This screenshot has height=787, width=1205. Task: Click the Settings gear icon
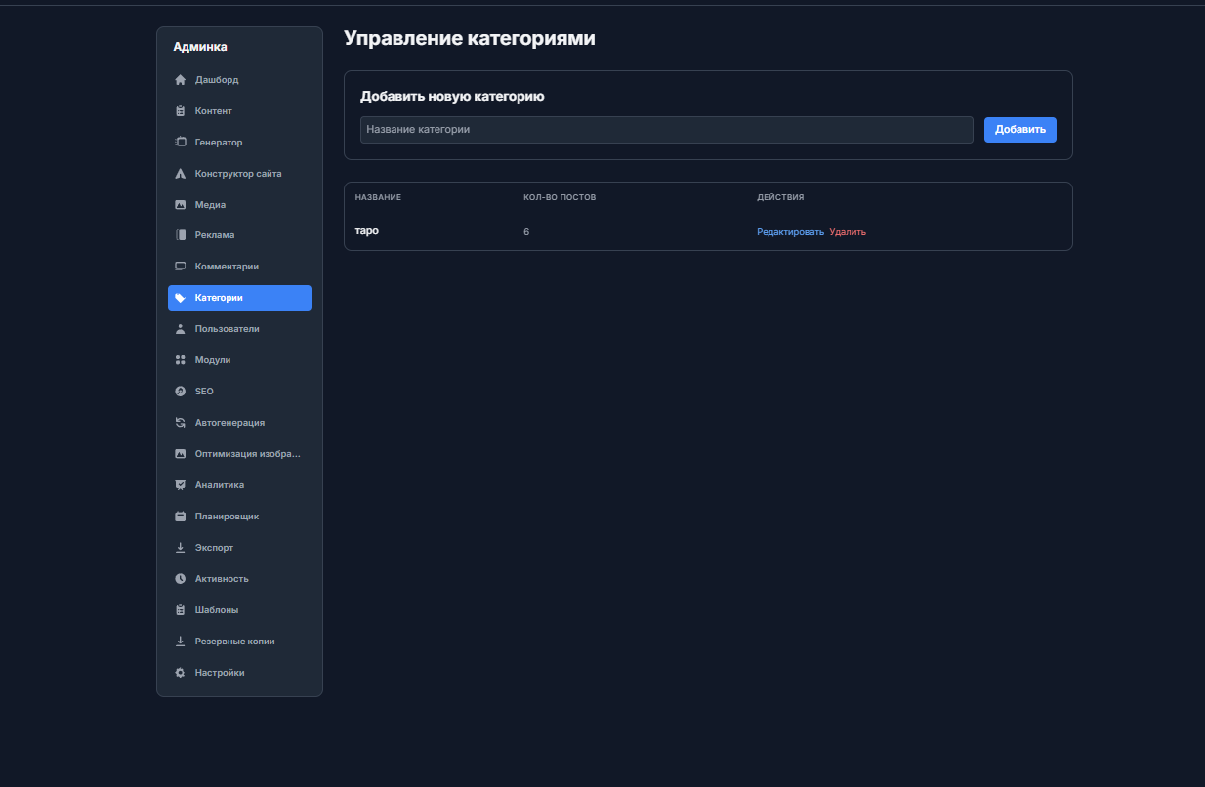pos(180,673)
